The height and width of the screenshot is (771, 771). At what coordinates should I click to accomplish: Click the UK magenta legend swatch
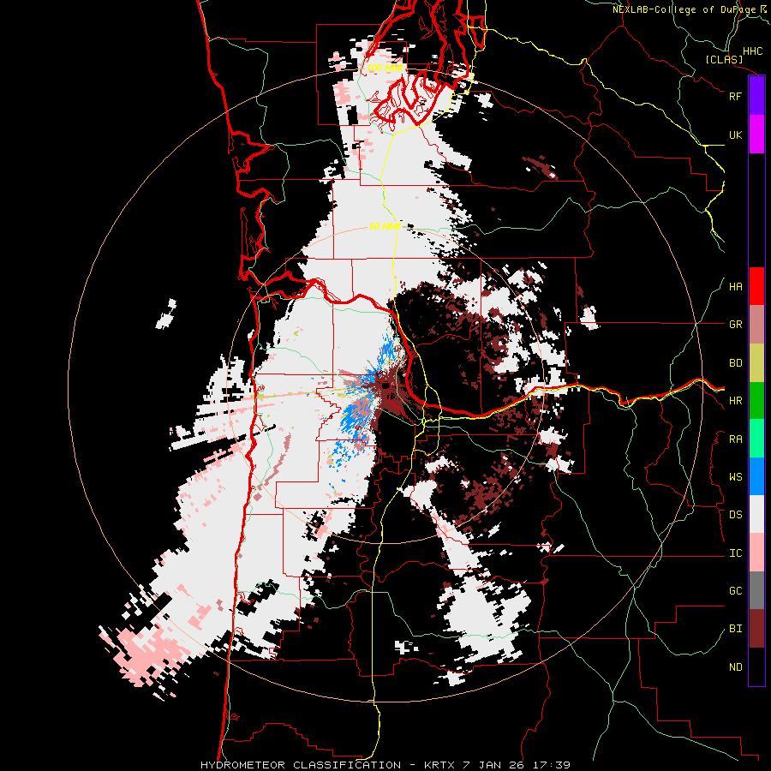point(756,134)
